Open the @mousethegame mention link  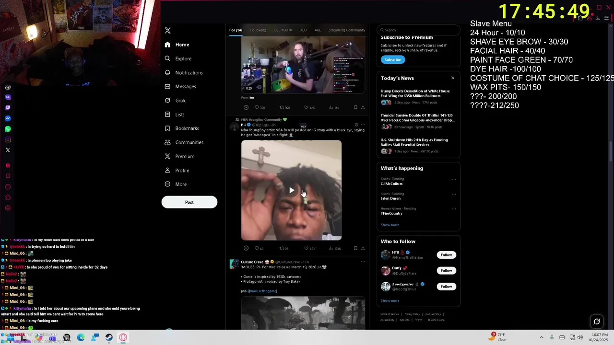pyautogui.click(x=262, y=291)
